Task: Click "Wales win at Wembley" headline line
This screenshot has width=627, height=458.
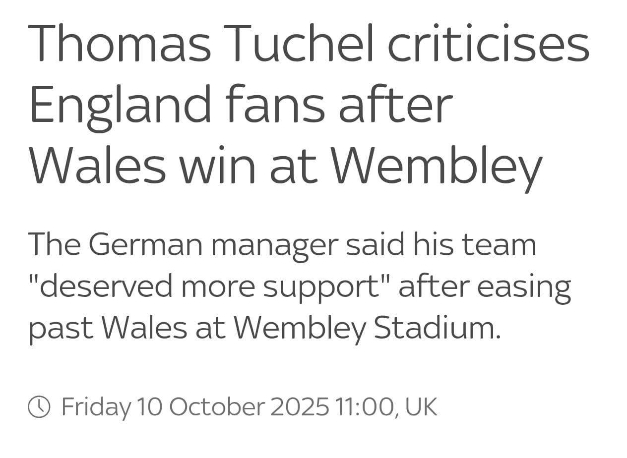Action: coord(285,165)
